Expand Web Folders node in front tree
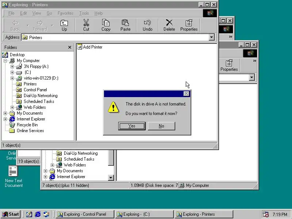This screenshot has height=219, width=292. coord(12,107)
